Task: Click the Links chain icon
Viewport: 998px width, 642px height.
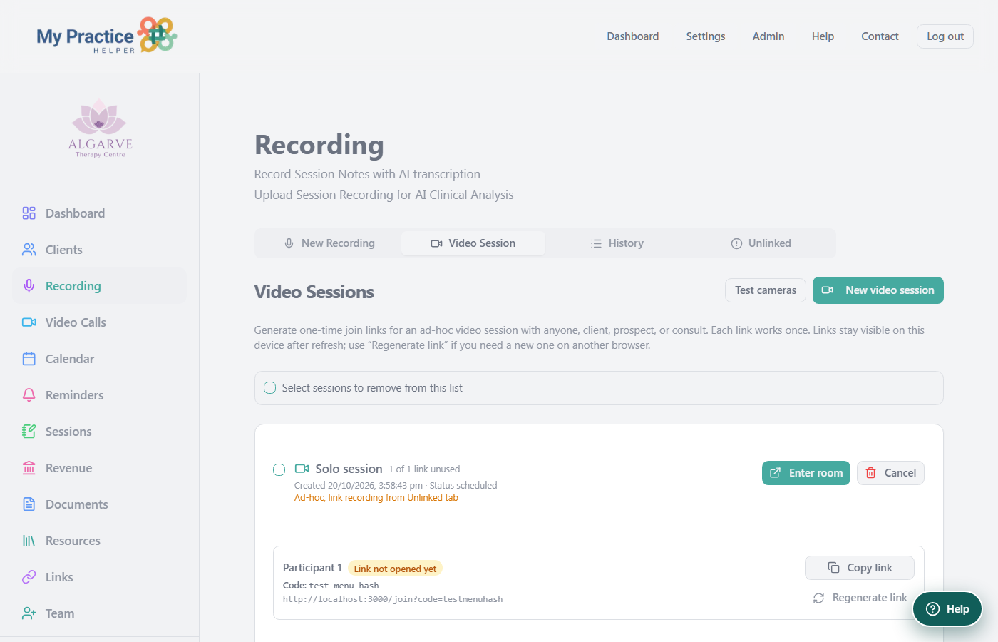Action: [x=29, y=577]
